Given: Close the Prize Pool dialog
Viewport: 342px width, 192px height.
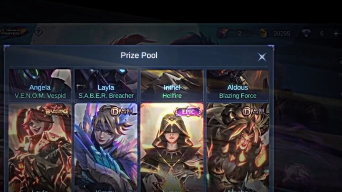Looking at the screenshot, I should (x=262, y=57).
